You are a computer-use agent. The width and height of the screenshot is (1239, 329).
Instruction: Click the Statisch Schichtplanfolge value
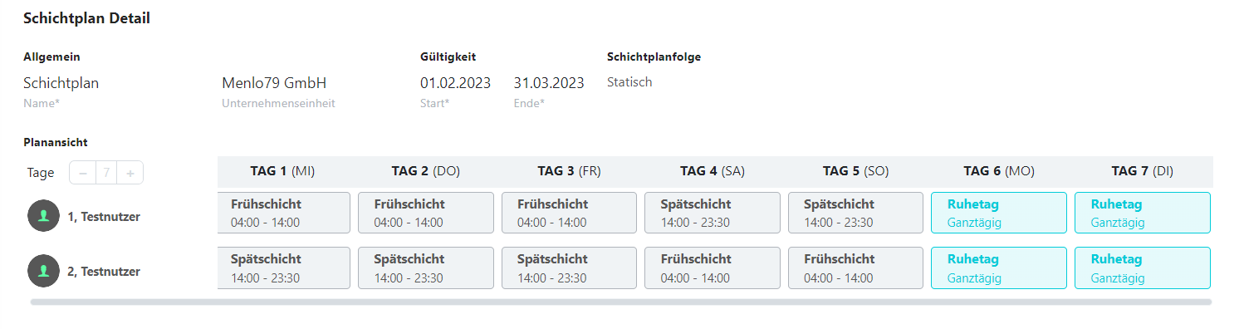pos(629,82)
